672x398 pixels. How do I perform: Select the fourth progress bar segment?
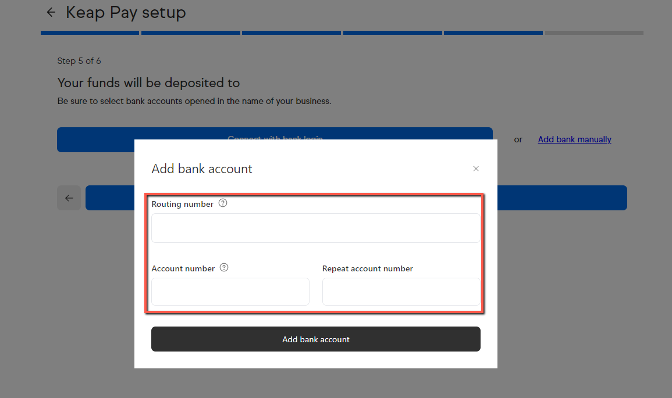393,33
